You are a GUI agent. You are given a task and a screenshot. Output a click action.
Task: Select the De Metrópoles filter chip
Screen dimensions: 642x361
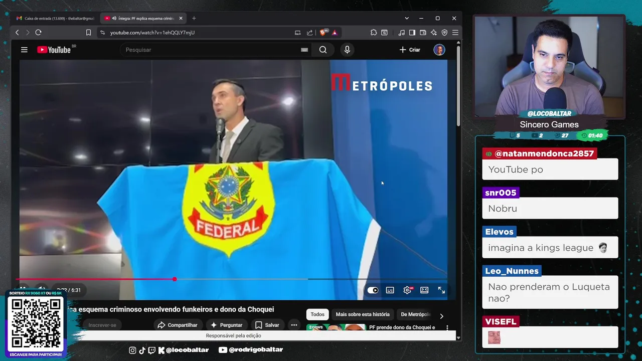[x=415, y=314]
